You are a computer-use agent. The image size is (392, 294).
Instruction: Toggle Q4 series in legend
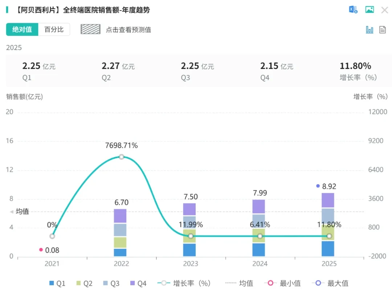point(138,283)
